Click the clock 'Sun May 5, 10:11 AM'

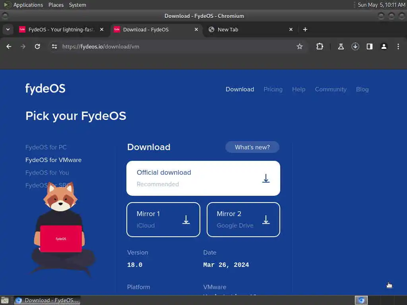click(382, 5)
